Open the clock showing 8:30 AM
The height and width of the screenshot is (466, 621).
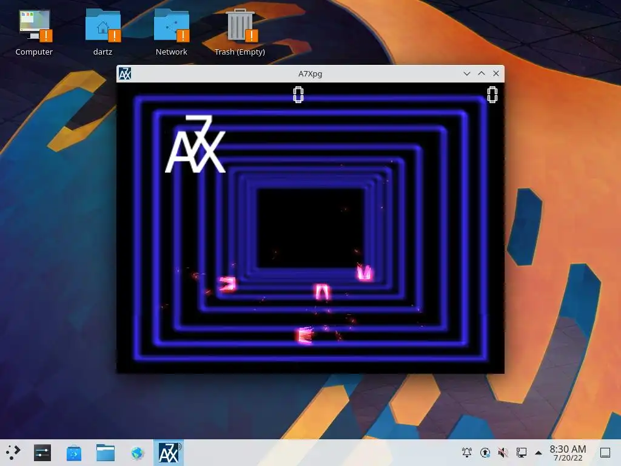click(x=568, y=453)
